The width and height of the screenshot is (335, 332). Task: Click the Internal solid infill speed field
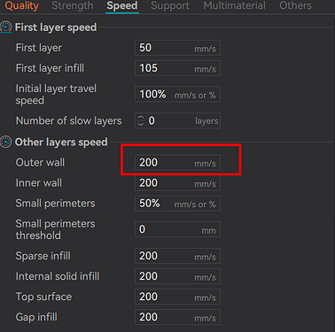click(x=177, y=276)
